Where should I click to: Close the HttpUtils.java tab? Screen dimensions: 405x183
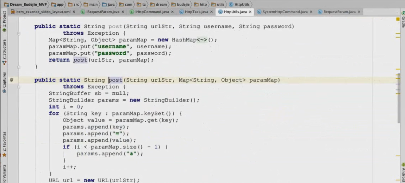pyautogui.click(x=250, y=12)
